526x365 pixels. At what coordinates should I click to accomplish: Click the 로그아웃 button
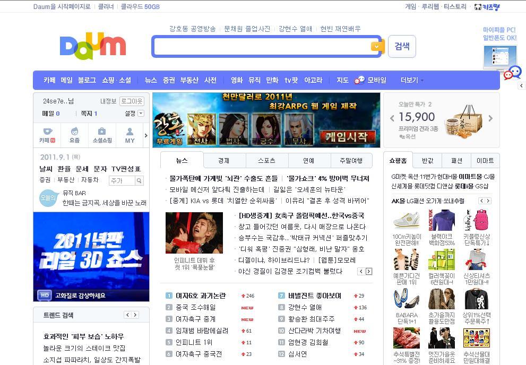click(132, 101)
